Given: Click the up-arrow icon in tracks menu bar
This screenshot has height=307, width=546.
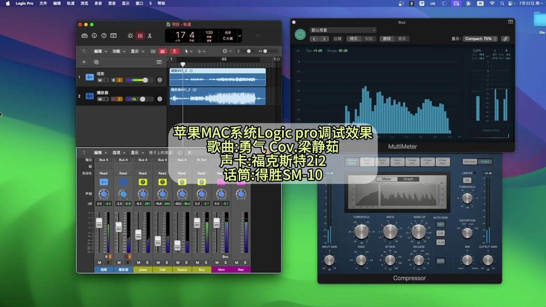Looking at the screenshot, I should (84, 51).
